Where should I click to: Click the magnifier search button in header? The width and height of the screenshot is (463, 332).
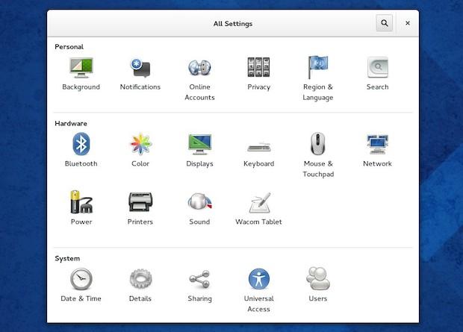(x=384, y=23)
